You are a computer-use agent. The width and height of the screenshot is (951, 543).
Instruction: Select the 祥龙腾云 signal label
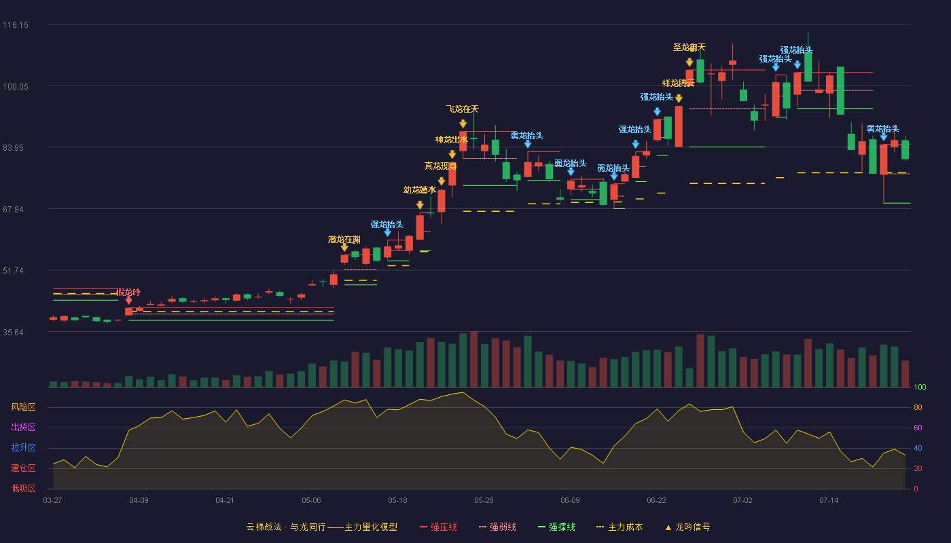679,83
